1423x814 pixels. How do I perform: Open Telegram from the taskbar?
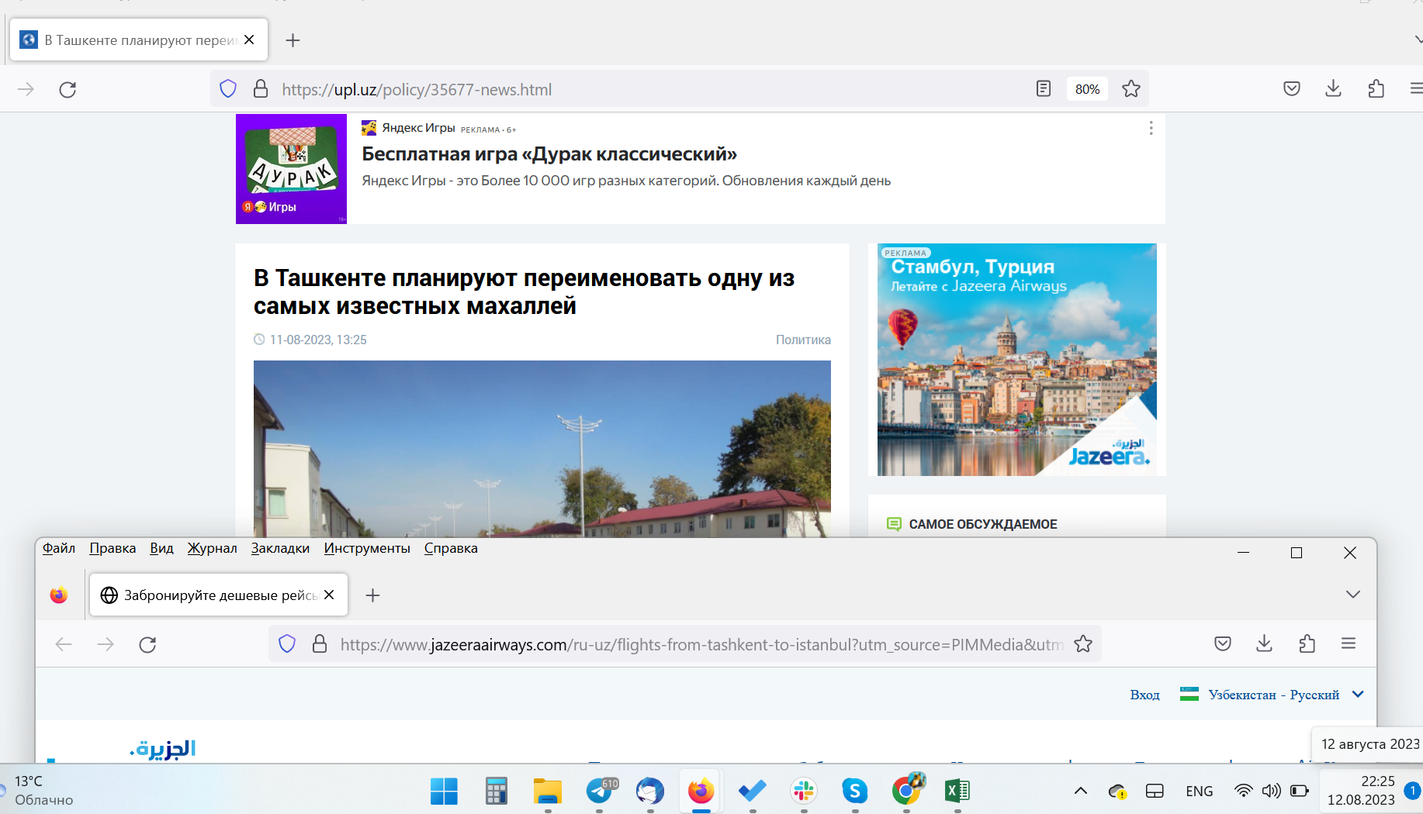(600, 791)
